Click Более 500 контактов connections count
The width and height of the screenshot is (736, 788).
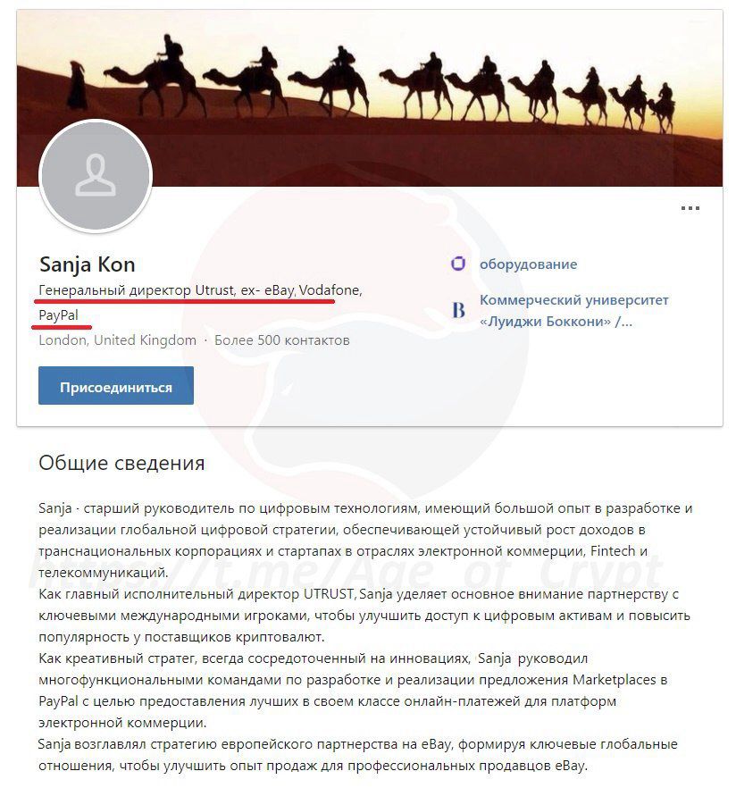click(x=282, y=340)
